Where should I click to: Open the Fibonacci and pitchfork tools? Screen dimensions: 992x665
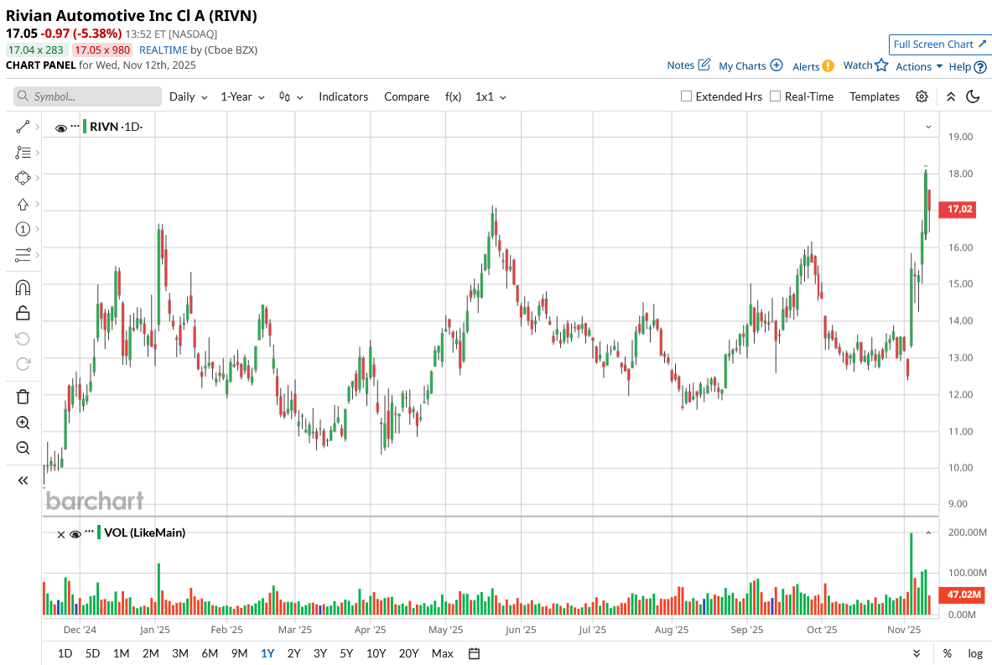tap(23, 153)
